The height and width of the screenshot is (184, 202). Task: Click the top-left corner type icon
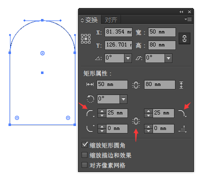click(90, 113)
